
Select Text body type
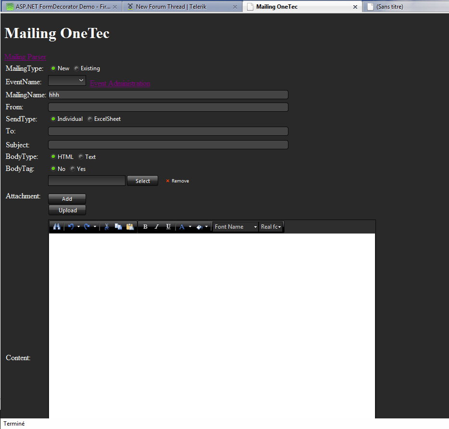click(80, 156)
